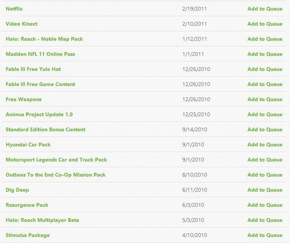
Task: Click Add to Queue for Netflix
Action: 265,9
